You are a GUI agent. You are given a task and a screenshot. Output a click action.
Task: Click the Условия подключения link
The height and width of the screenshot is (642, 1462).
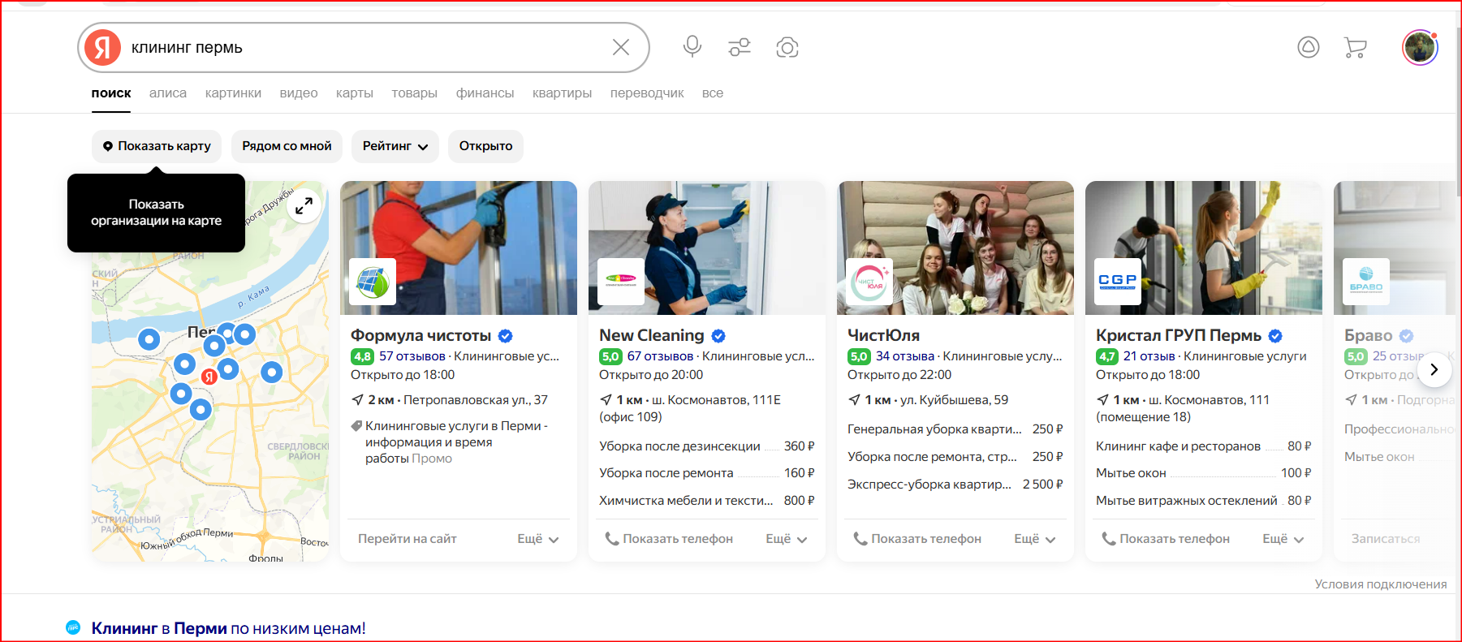pos(1381,584)
